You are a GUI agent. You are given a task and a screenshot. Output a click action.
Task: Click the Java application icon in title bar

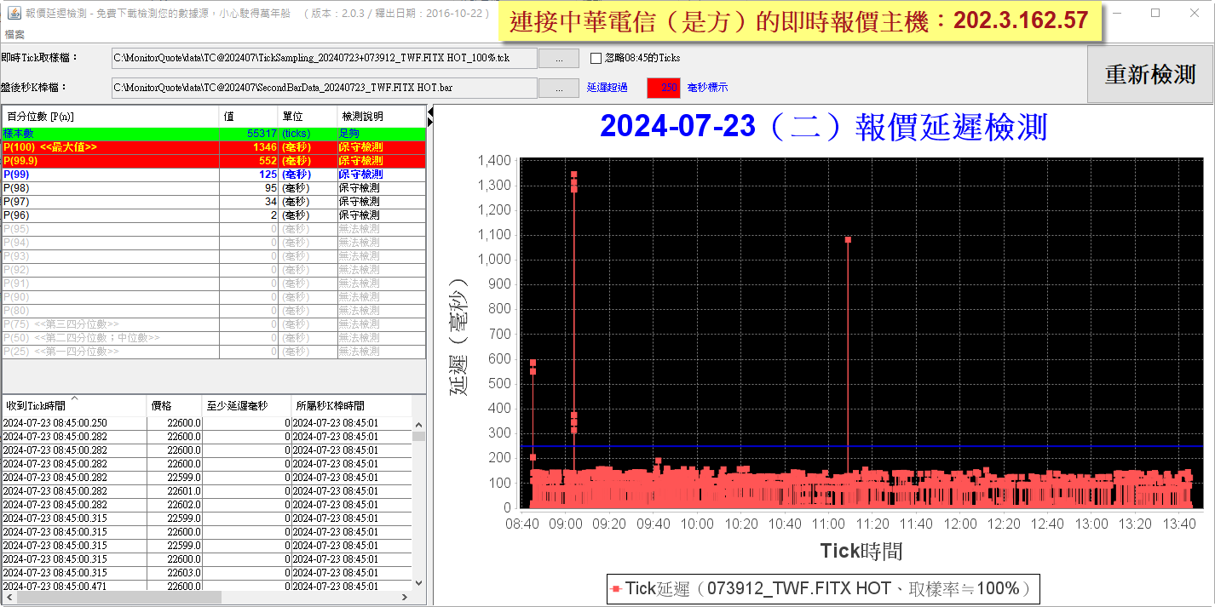(x=13, y=14)
